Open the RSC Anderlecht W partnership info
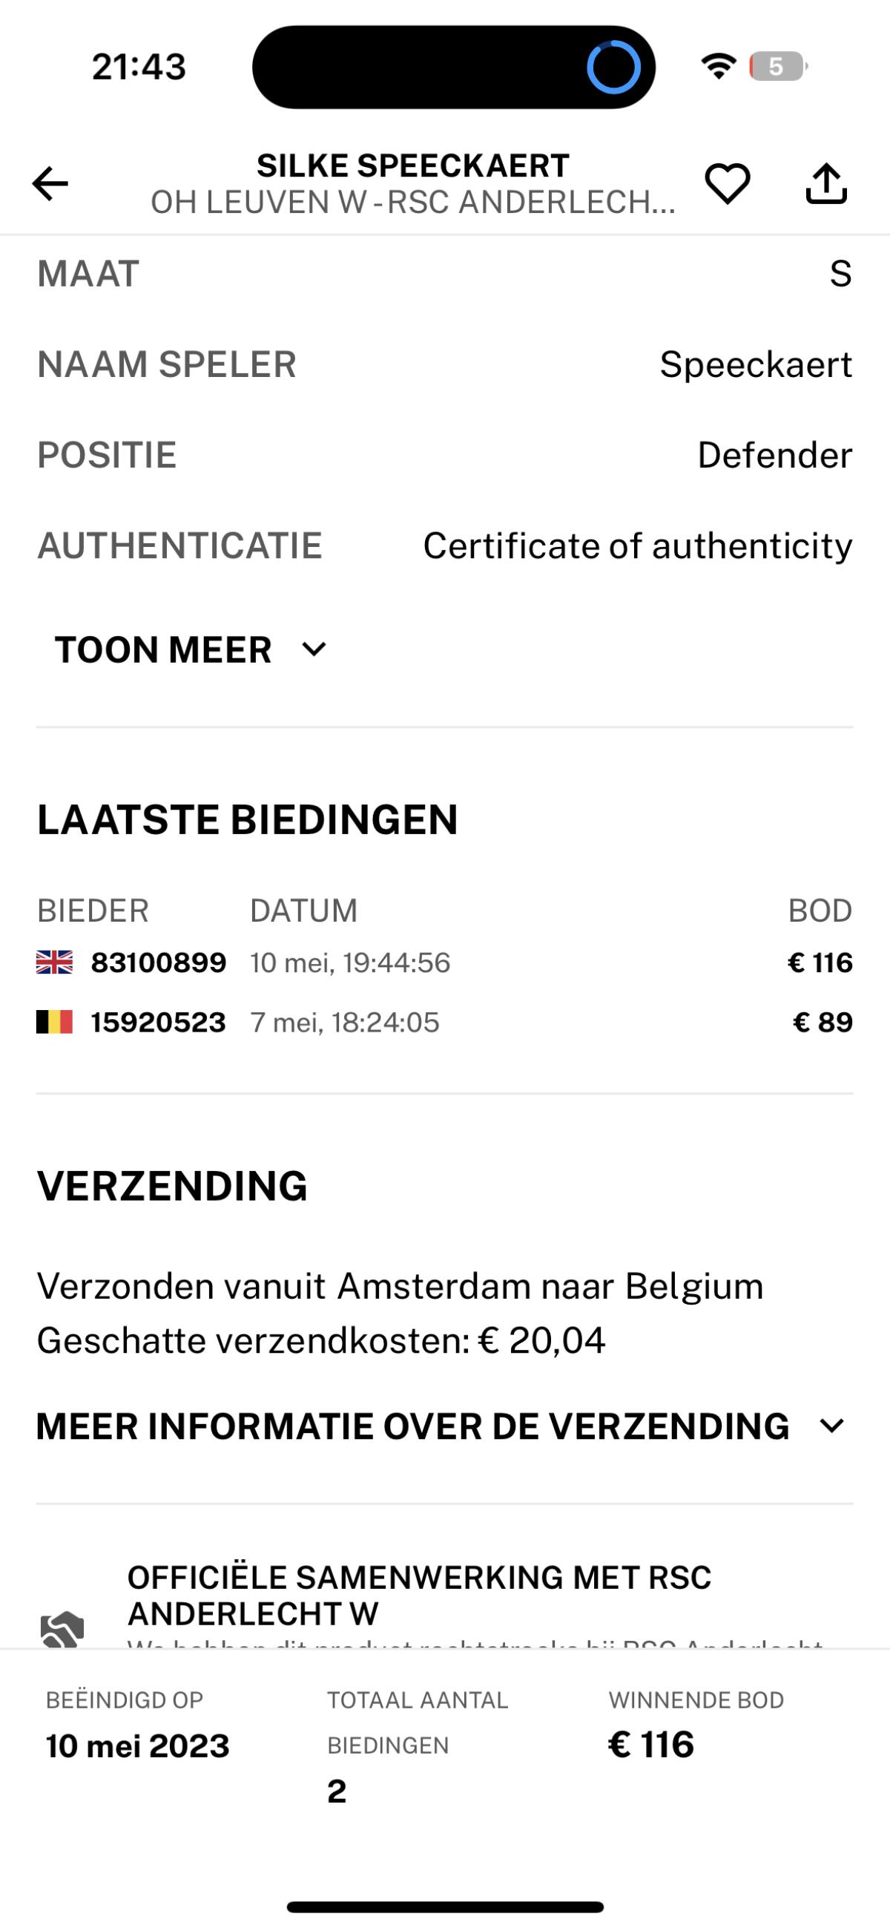890x1931 pixels. click(419, 1595)
